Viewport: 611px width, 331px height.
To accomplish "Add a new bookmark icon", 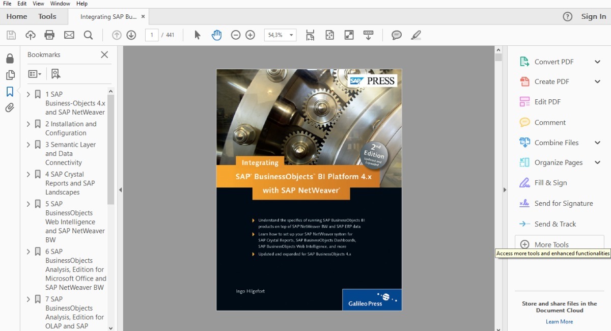I will click(55, 74).
